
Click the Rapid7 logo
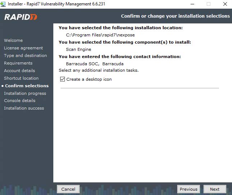(21, 17)
